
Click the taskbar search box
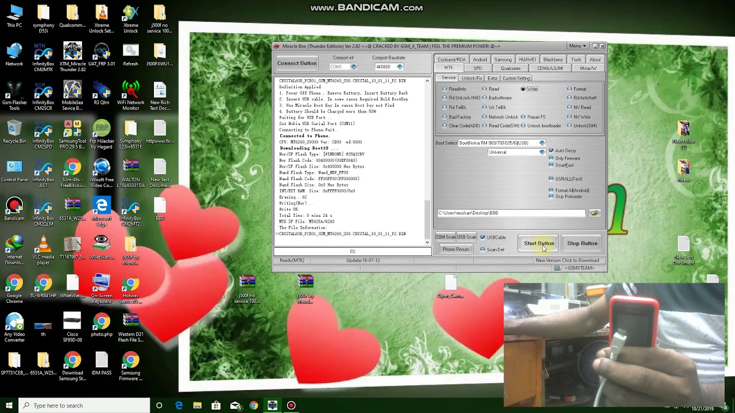[x=84, y=406]
